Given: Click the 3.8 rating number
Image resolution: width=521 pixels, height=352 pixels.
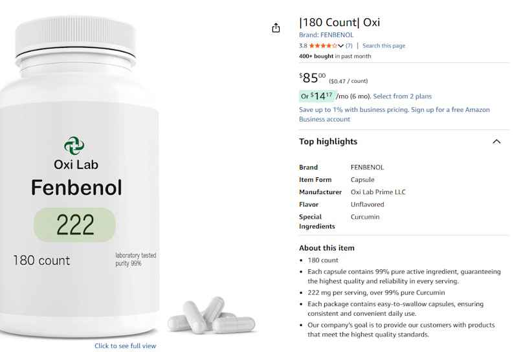Looking at the screenshot, I should pyautogui.click(x=303, y=46).
